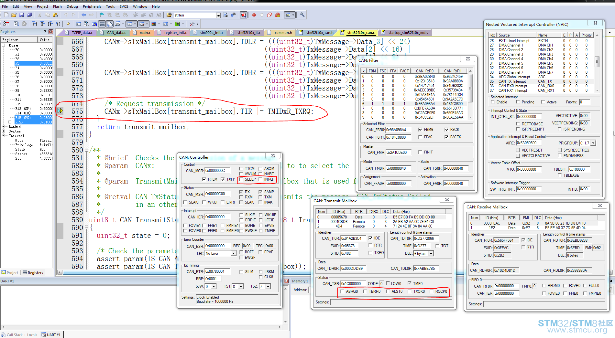Toggle the Registers window icon
615x338 pixels.
(102, 24)
